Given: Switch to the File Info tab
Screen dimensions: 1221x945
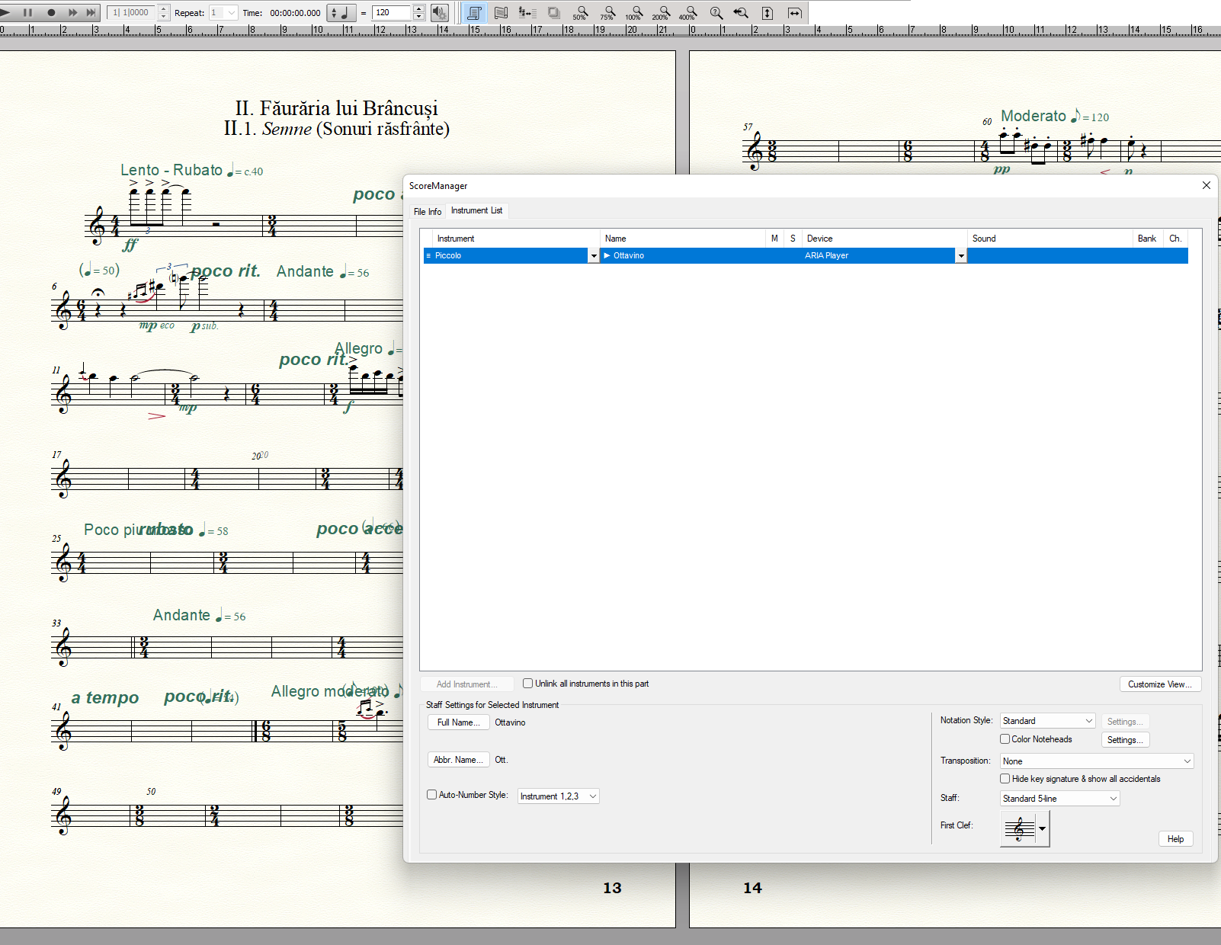Looking at the screenshot, I should tap(427, 212).
